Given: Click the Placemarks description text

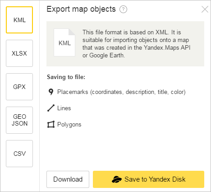Looking at the screenshot, I should pos(121,92).
